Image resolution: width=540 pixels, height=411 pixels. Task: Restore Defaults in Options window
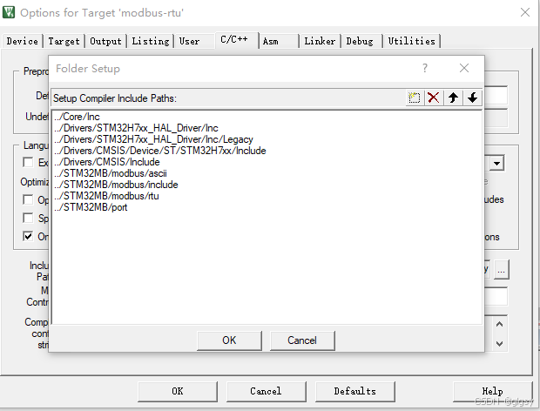[x=354, y=391]
